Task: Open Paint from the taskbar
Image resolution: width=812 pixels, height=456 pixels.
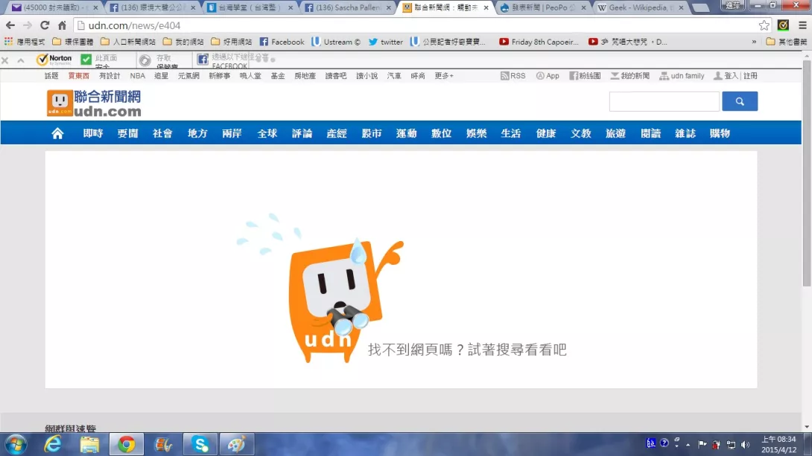Action: pyautogui.click(x=236, y=444)
